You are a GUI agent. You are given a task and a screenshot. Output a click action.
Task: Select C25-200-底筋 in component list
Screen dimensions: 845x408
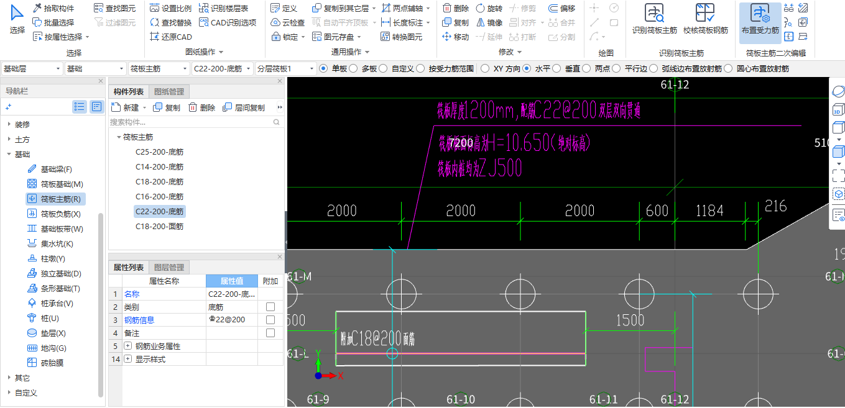tap(160, 152)
